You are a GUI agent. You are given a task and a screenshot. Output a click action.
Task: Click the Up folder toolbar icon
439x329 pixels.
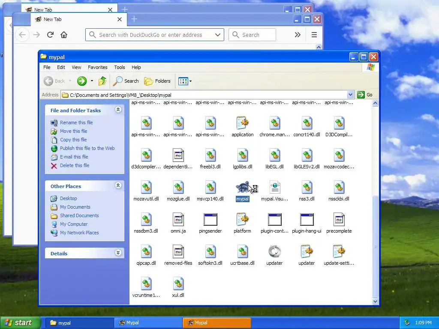tap(102, 81)
